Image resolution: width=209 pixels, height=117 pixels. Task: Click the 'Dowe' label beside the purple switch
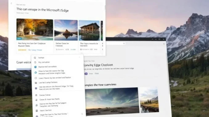tap(91, 74)
